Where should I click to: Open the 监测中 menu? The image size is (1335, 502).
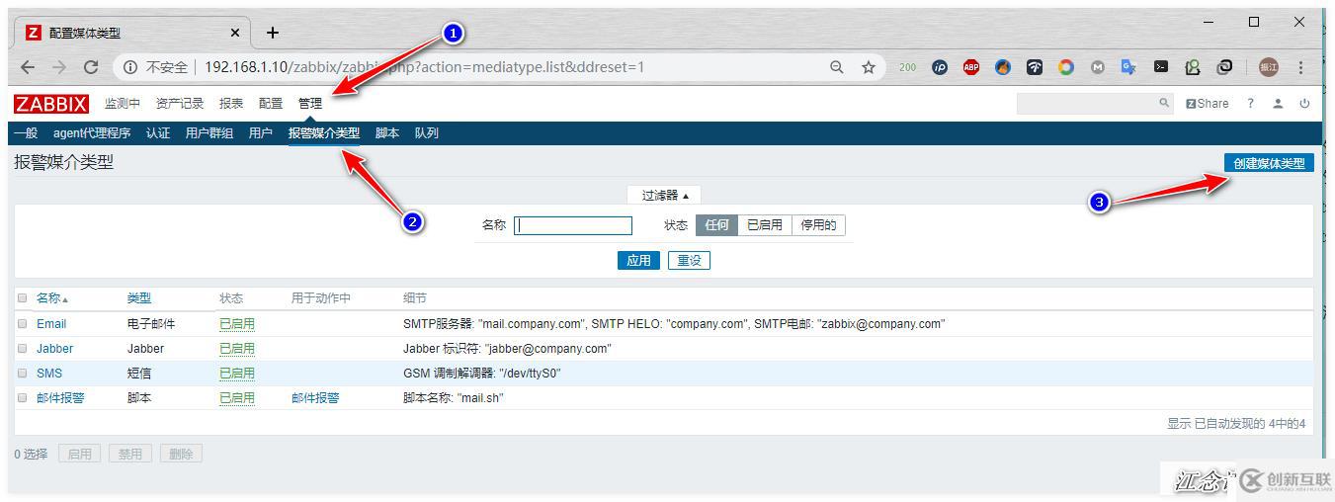point(123,103)
